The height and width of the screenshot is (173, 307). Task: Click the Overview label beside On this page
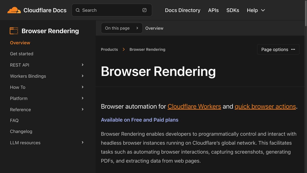[x=154, y=28]
